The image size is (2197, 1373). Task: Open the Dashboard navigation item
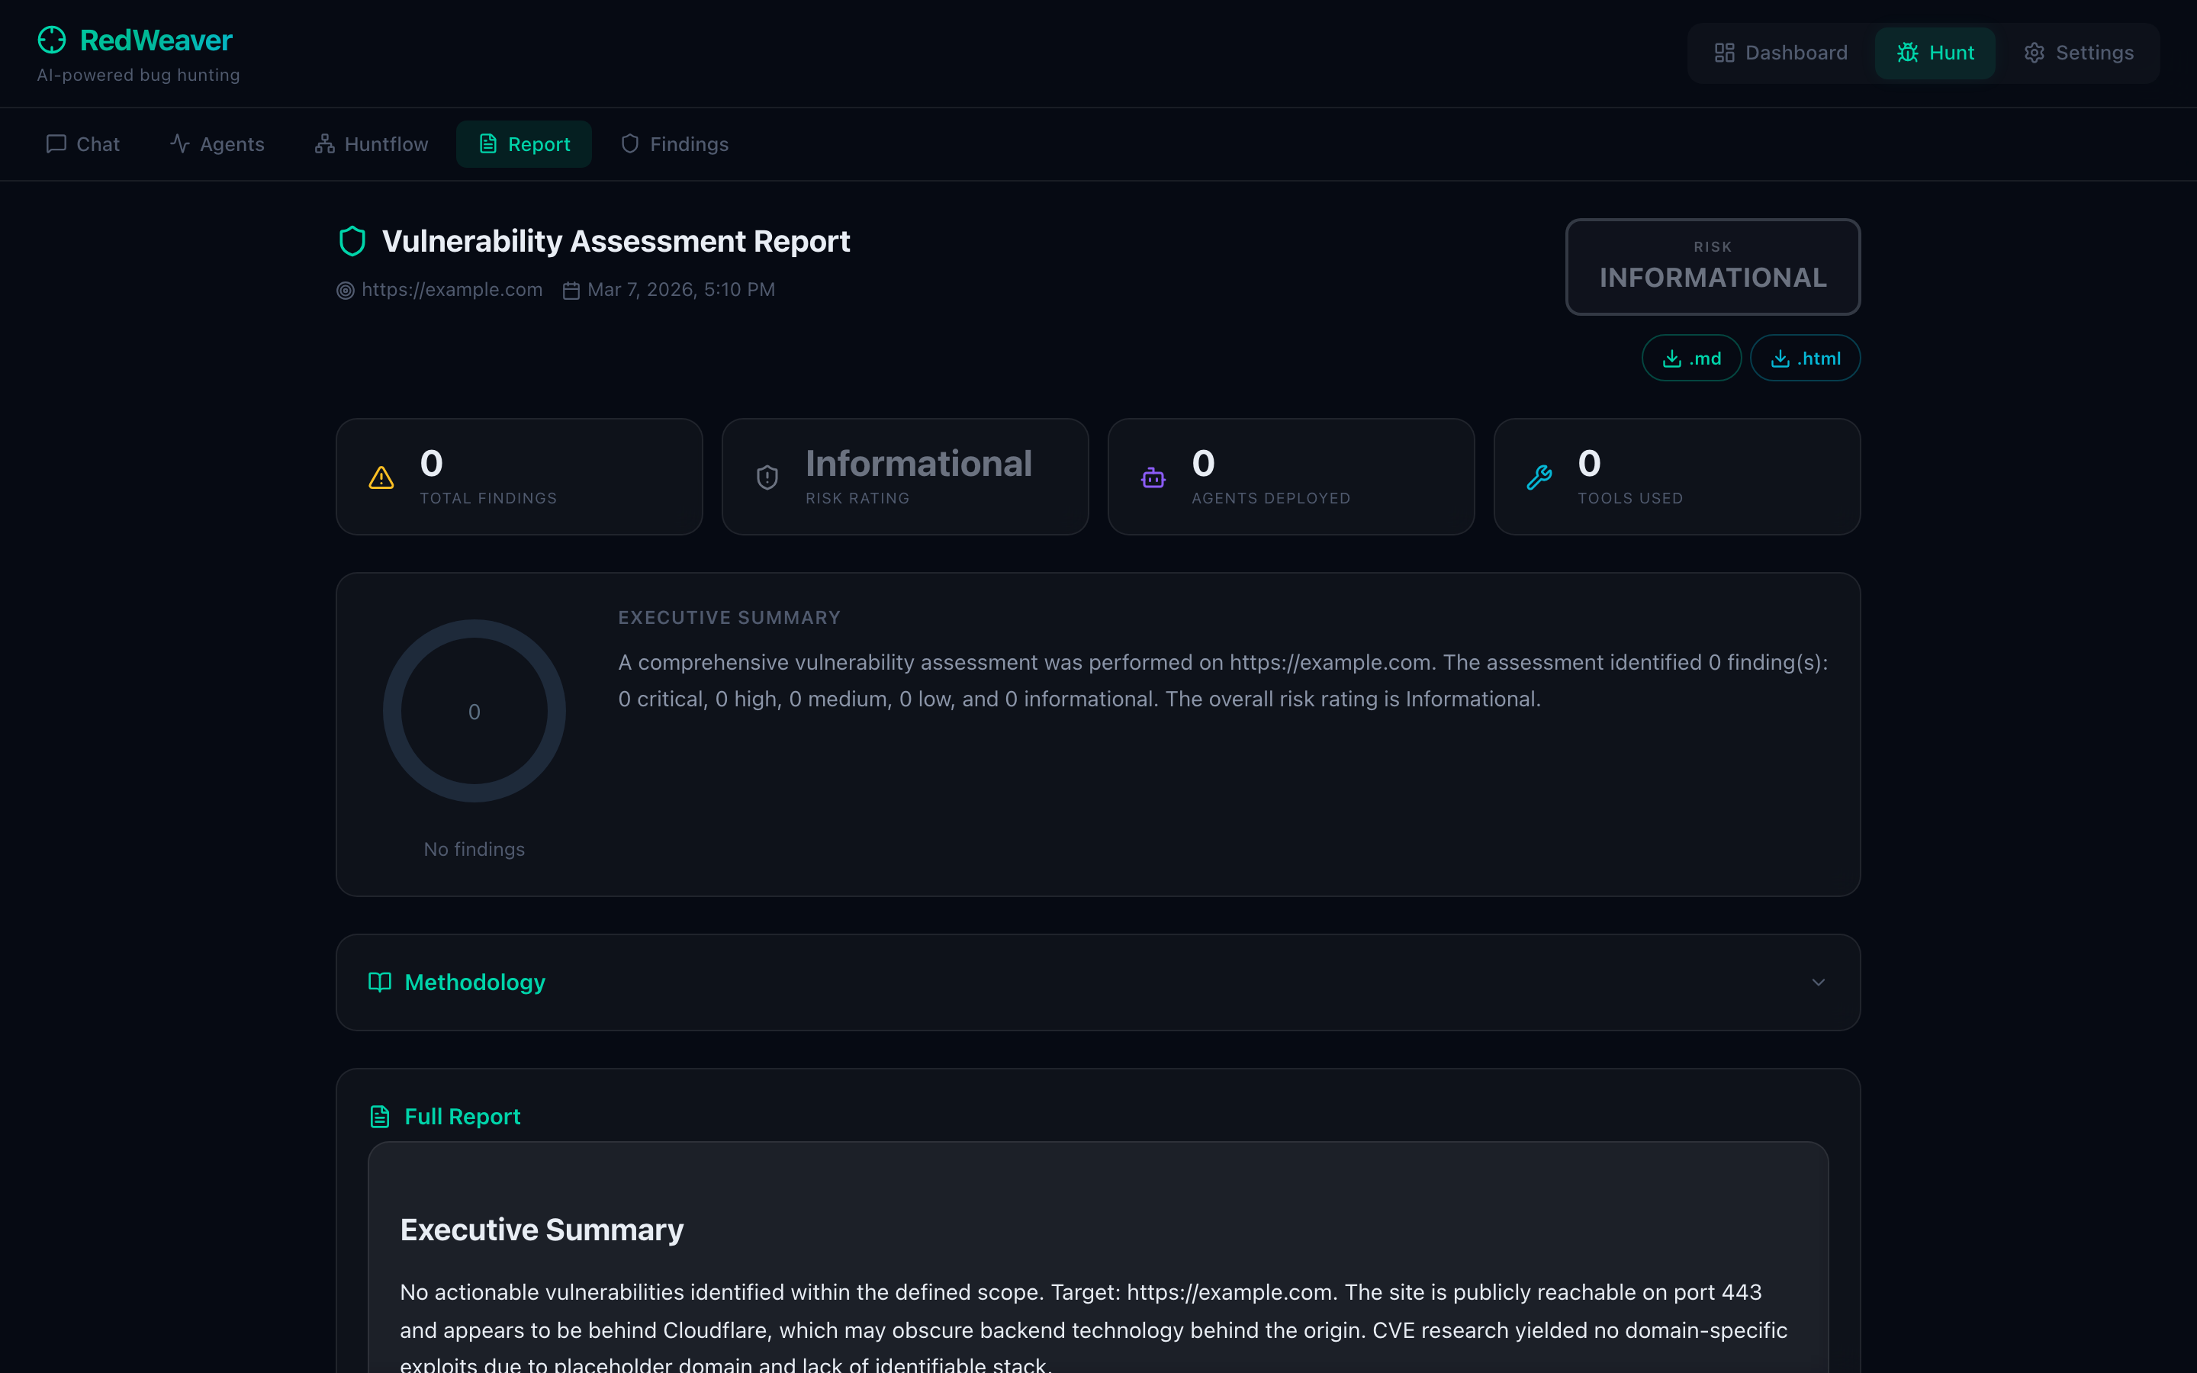[1780, 53]
